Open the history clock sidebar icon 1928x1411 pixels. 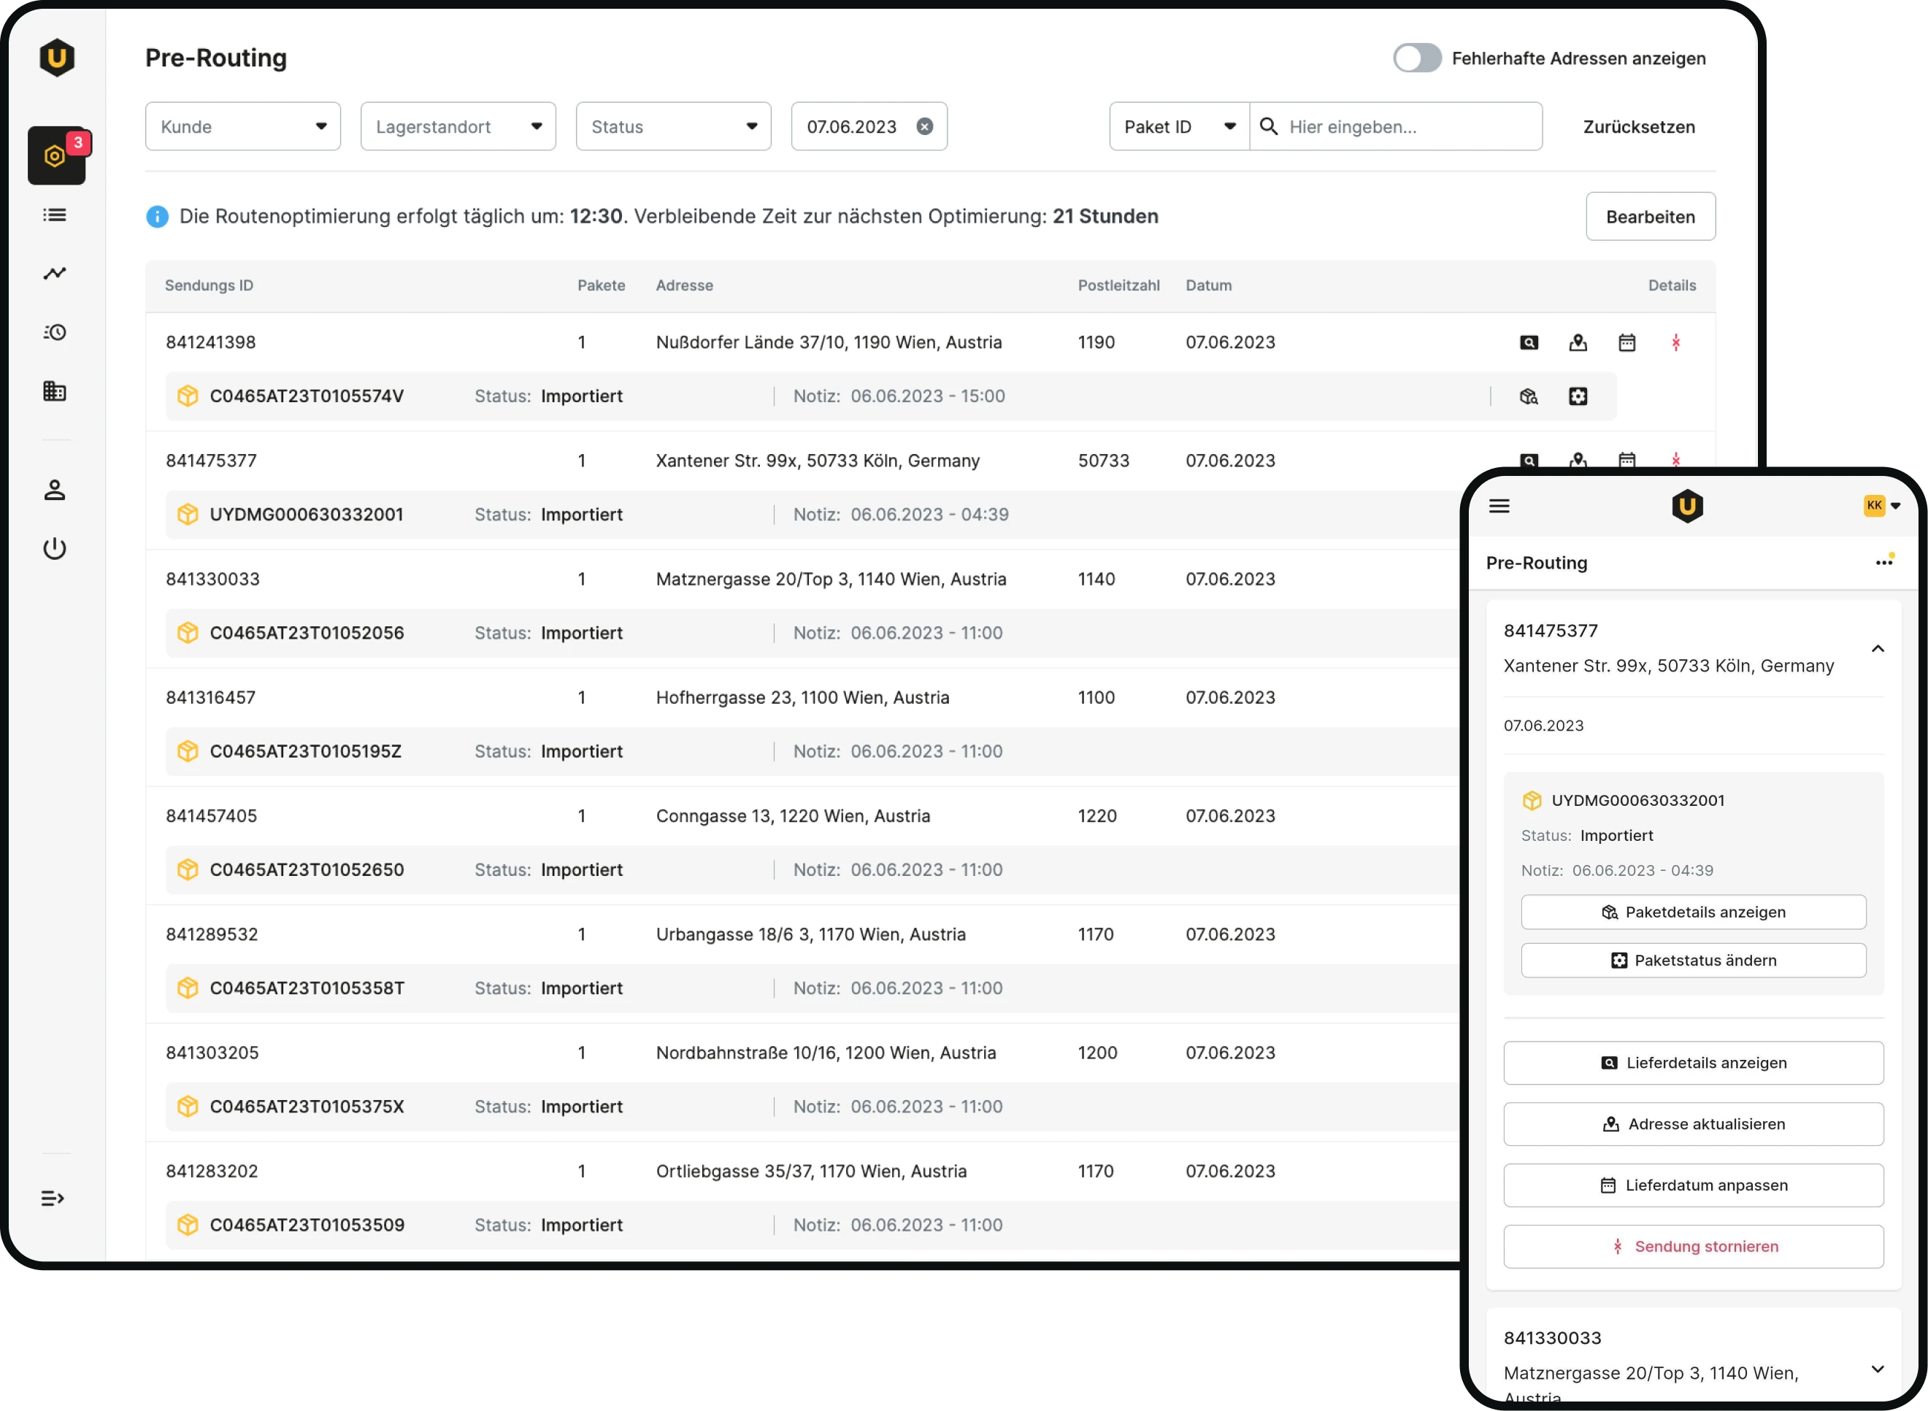click(55, 332)
